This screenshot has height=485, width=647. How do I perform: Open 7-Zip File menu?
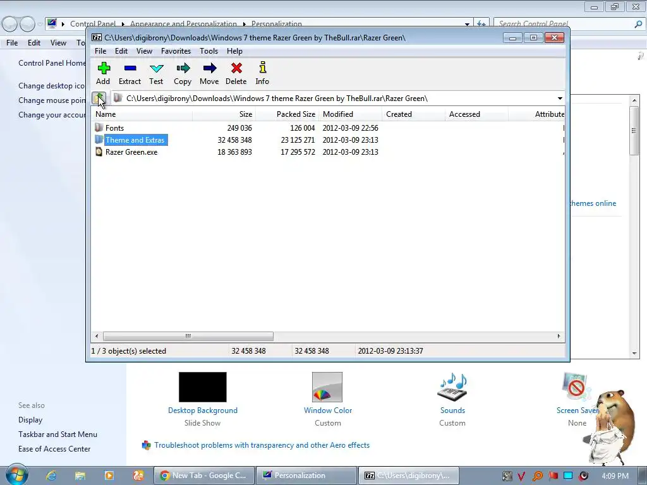100,51
